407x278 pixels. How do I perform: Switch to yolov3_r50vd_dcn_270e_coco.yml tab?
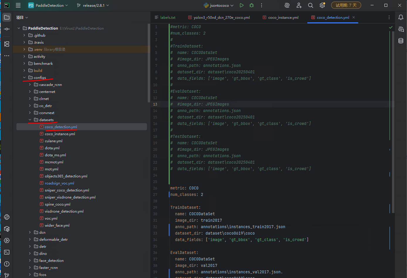[219, 17]
